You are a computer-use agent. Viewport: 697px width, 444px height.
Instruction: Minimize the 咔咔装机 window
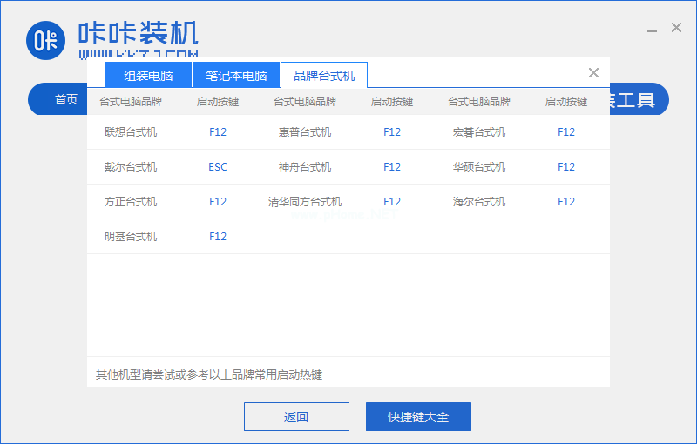[652, 29]
